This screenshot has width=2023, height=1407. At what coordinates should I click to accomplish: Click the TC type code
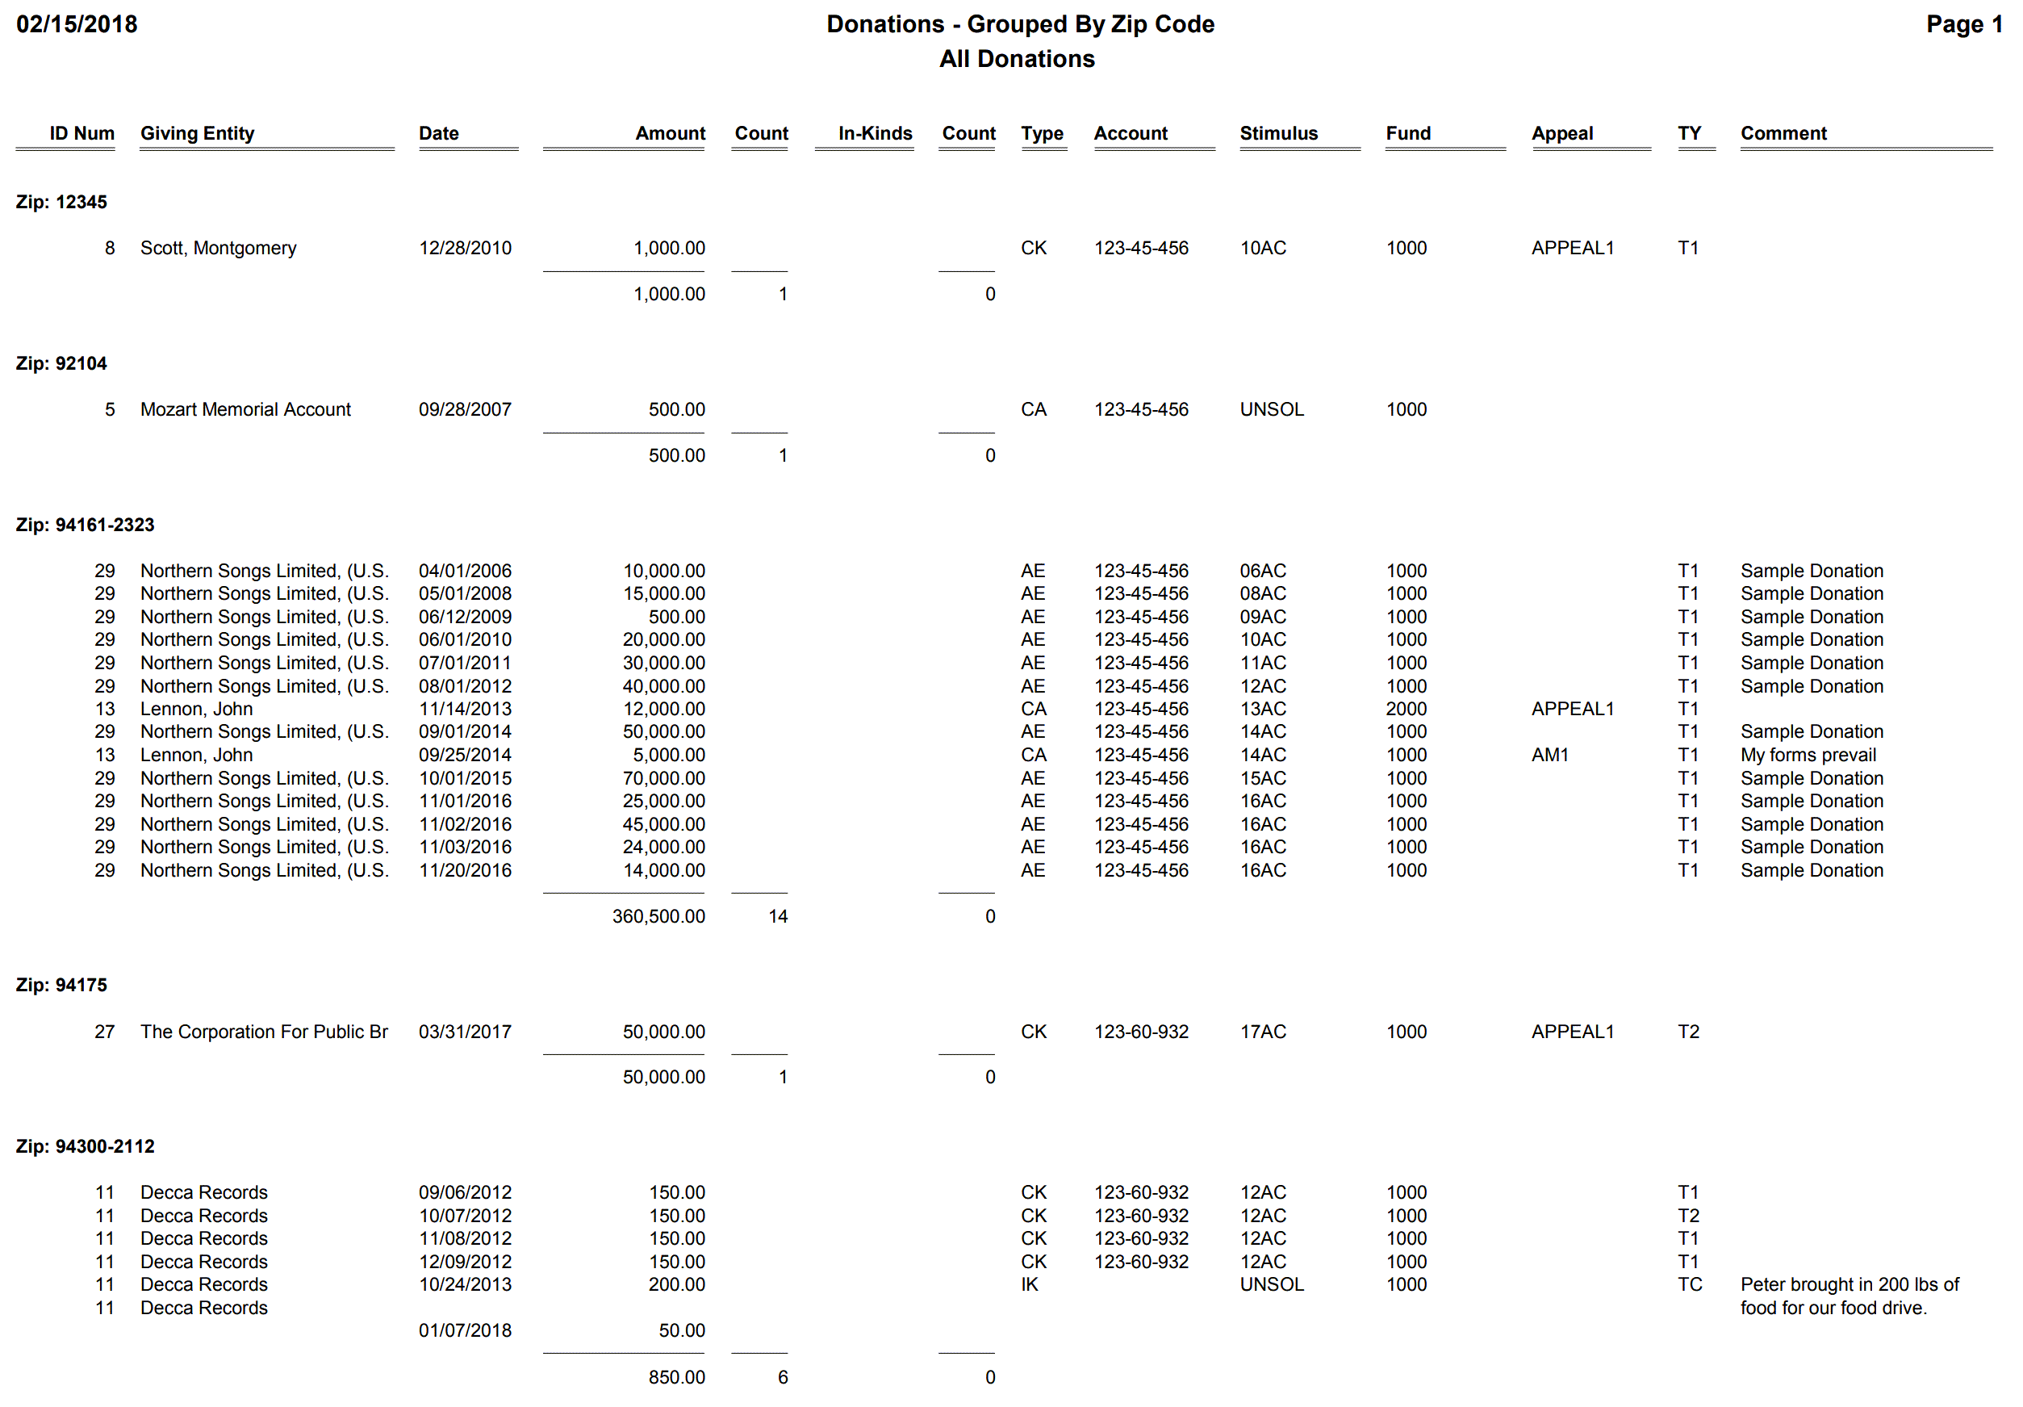tap(1690, 1284)
